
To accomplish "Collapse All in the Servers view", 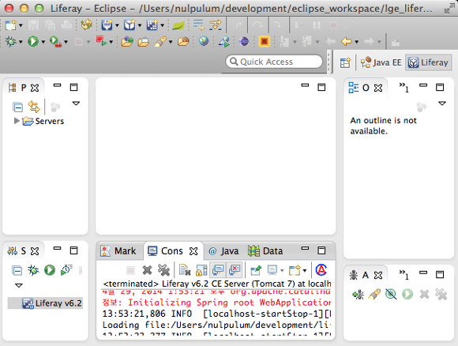I will click(17, 270).
